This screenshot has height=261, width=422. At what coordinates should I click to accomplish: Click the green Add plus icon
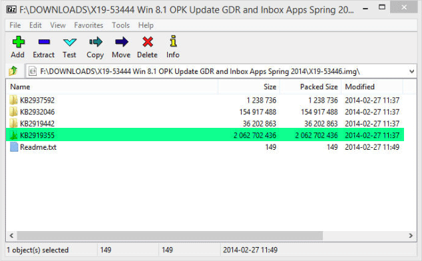pos(18,42)
